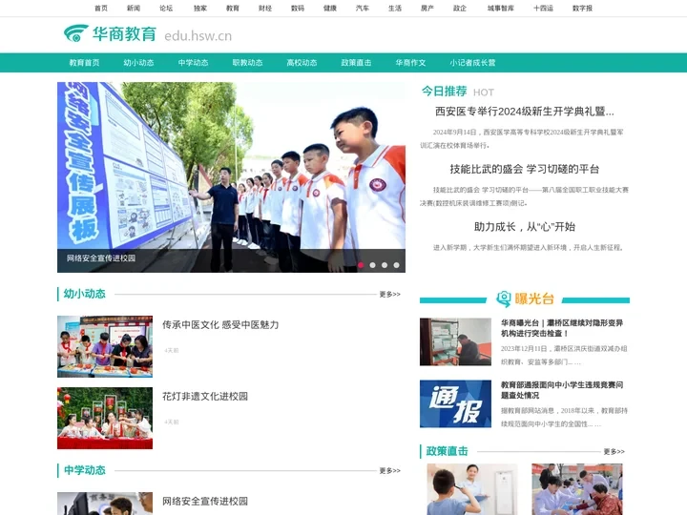Click the edu.hsw.cn site text
This screenshot has height=515, width=687.
point(198,36)
